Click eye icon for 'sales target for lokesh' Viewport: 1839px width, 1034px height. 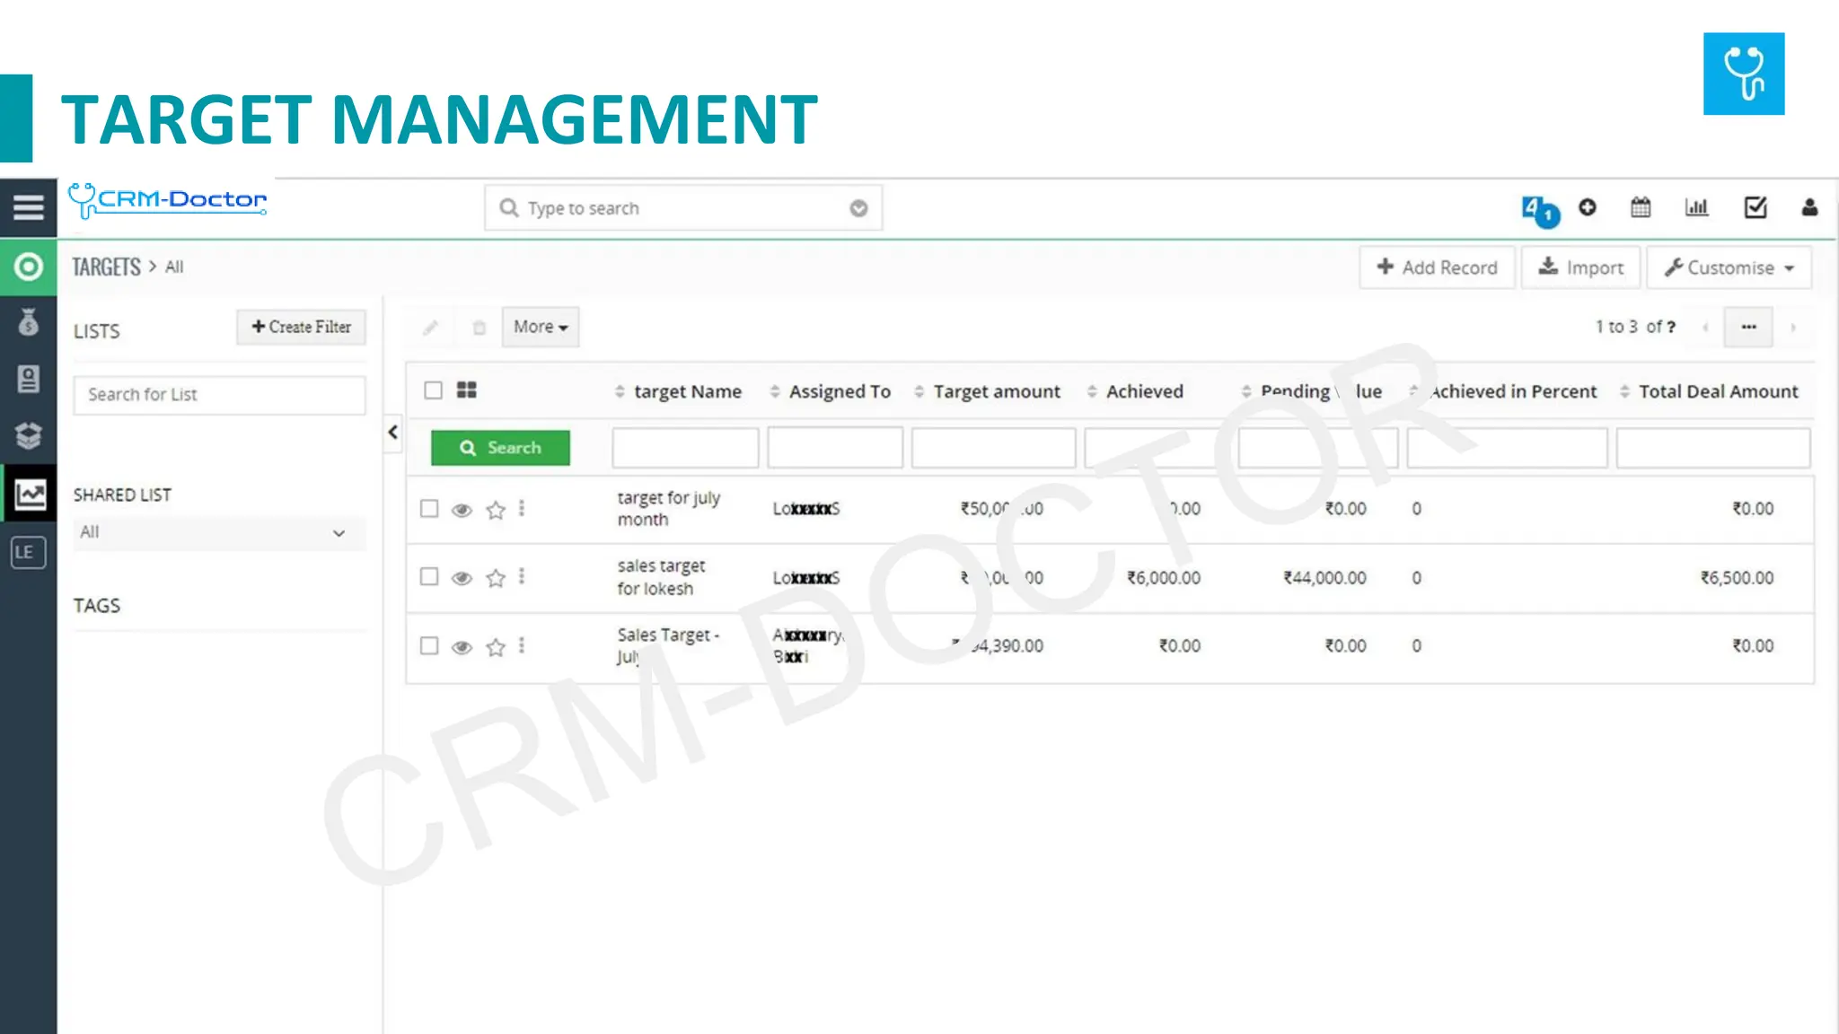(x=462, y=579)
